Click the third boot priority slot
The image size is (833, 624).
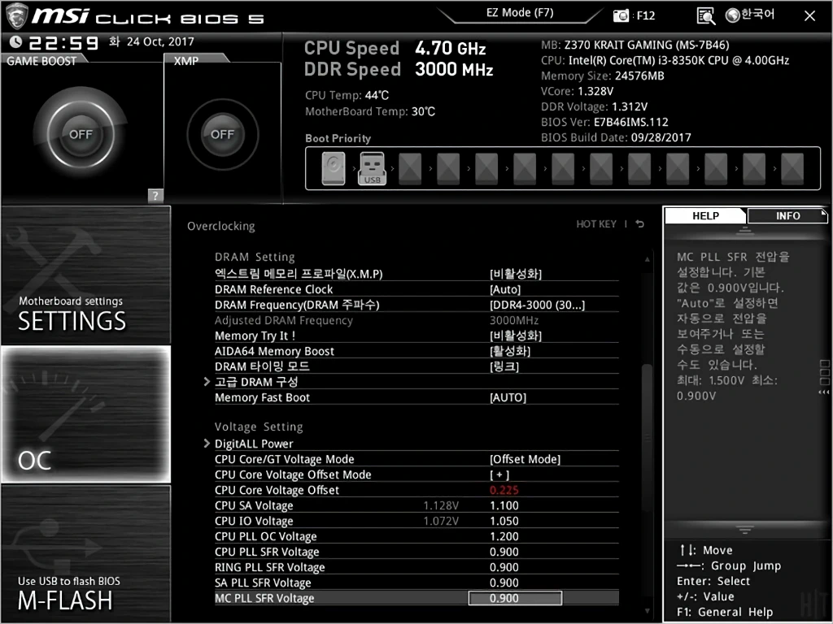click(x=410, y=169)
